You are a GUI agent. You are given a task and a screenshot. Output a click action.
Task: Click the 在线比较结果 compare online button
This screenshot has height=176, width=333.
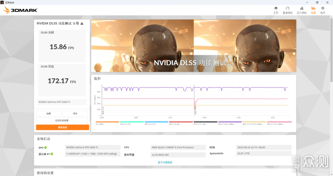(x=62, y=120)
